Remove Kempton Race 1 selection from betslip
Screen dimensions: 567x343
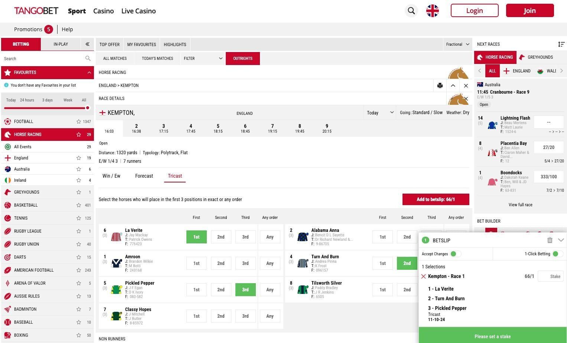423,276
